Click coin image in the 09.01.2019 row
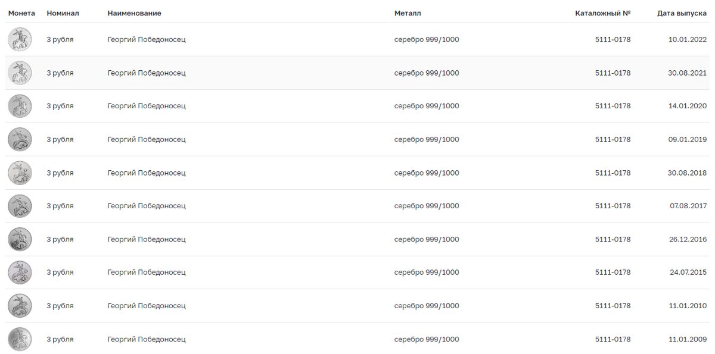 20,140
